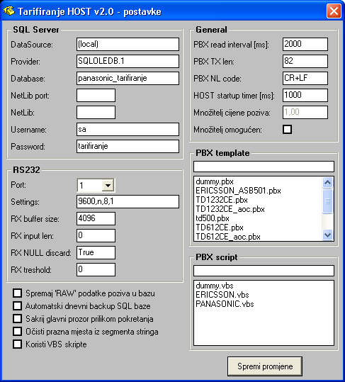Enable the Množitelj omogućen checkbox
The image size is (345, 382).
click(288, 130)
